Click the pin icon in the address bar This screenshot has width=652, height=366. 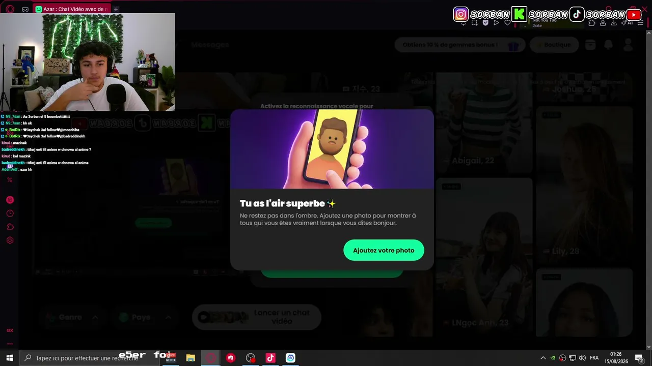[463, 23]
